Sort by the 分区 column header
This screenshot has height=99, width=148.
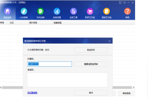point(19,23)
